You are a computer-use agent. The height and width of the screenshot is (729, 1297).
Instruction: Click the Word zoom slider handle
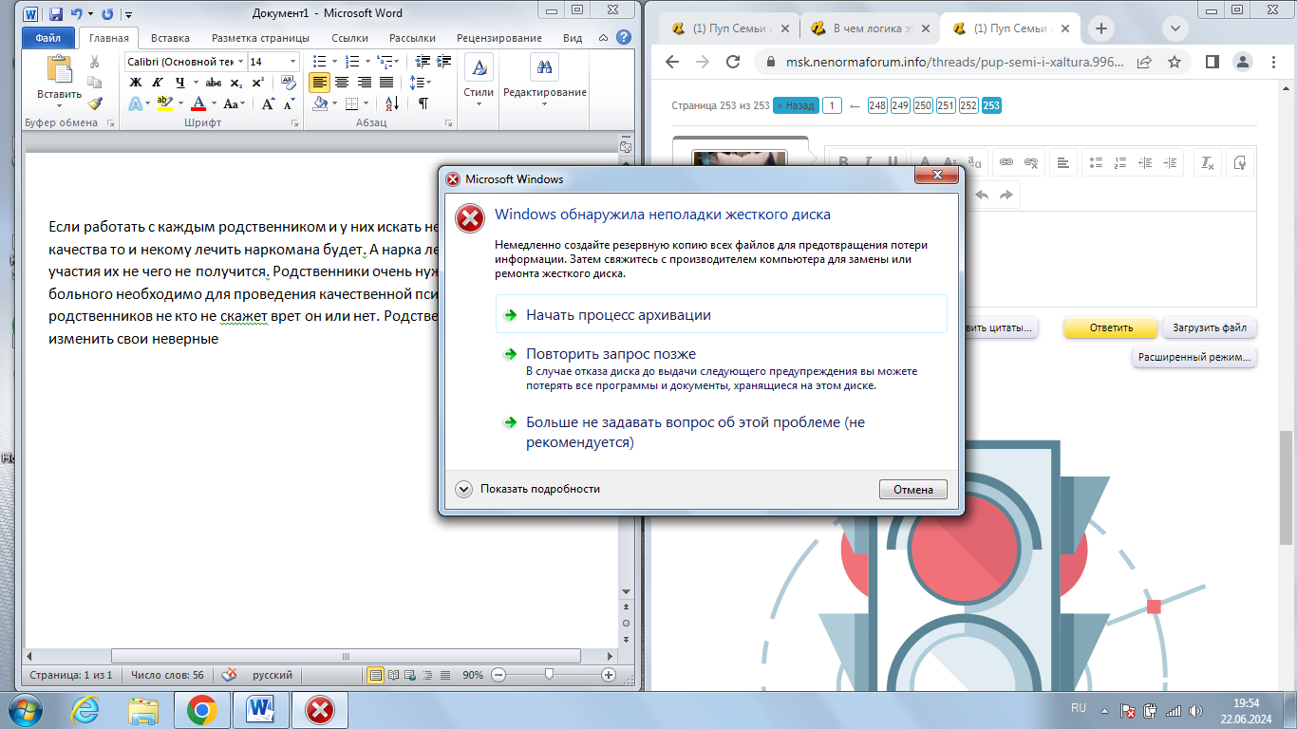549,675
